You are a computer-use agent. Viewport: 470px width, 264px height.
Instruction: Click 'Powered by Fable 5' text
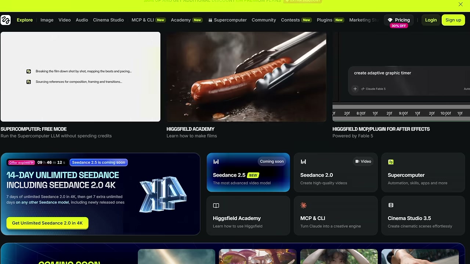click(353, 136)
